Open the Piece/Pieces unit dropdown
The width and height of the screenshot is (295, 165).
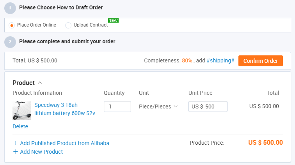(x=158, y=106)
